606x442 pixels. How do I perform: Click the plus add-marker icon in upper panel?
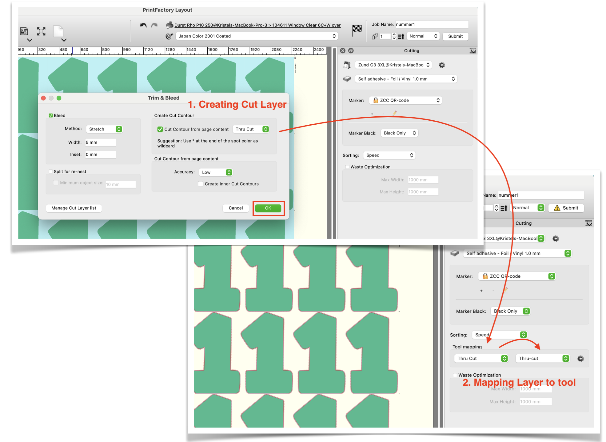pyautogui.click(x=372, y=114)
